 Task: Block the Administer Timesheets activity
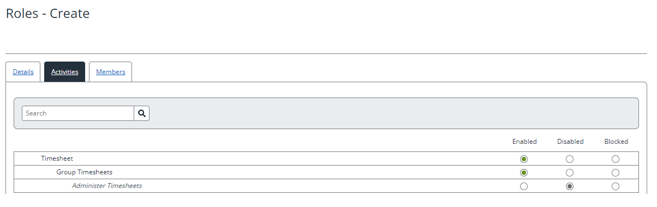click(616, 186)
